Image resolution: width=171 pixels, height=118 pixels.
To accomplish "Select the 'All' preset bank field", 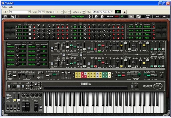I will (x=29, y=17).
